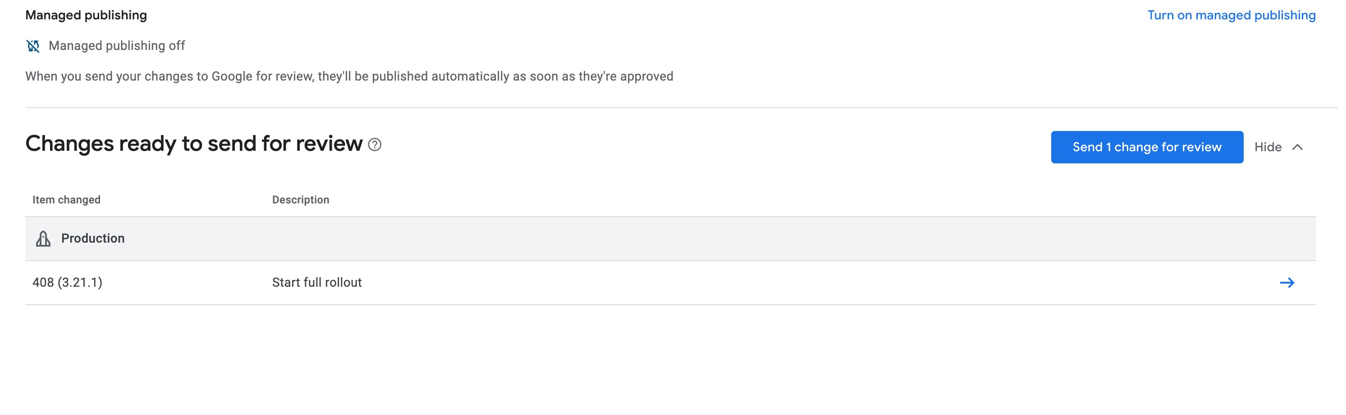The image size is (1346, 415).
Task: Open the 408 (3.21.1) release item
Action: click(x=68, y=282)
